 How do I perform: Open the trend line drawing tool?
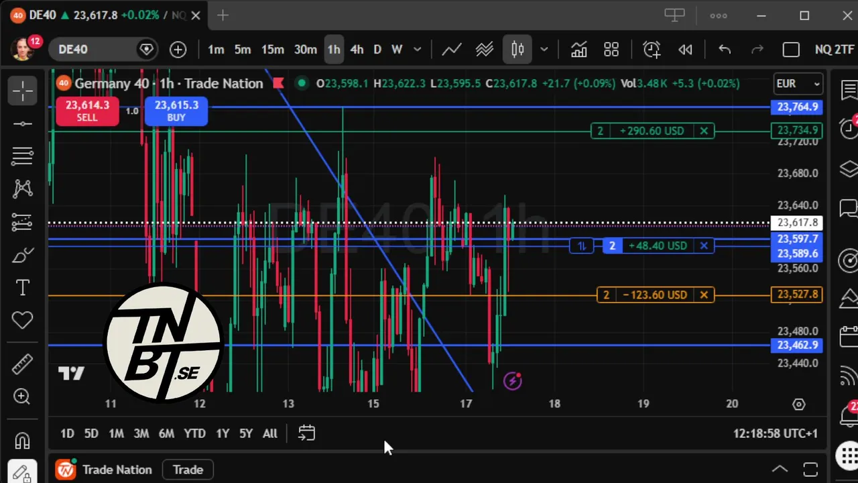[22, 124]
